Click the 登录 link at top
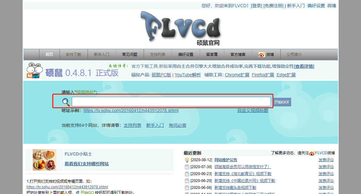Screen dimensions: 361x194 [x=256, y=6]
